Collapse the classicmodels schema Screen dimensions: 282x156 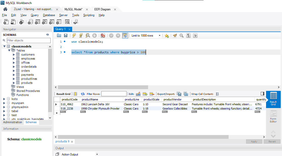tap(4, 46)
